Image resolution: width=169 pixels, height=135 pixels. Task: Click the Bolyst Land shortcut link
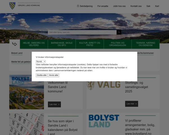[17, 53]
